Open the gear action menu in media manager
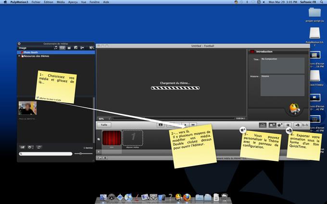 [x=30, y=147]
